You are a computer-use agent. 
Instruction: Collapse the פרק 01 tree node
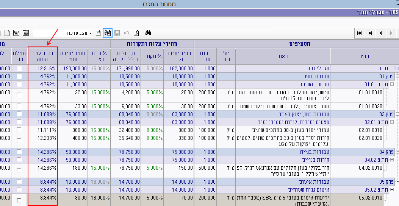tap(397, 76)
